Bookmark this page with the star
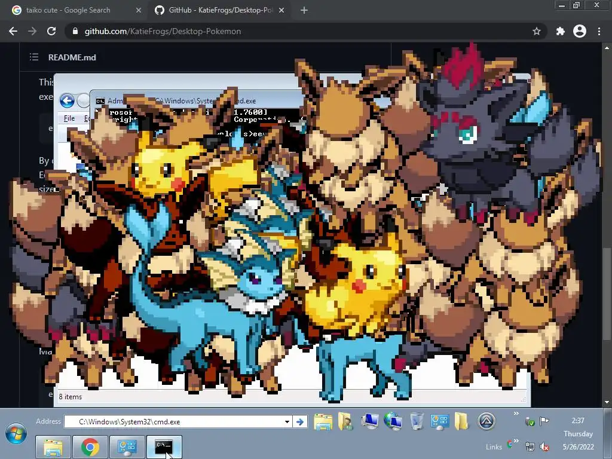The image size is (612, 459). click(x=537, y=31)
